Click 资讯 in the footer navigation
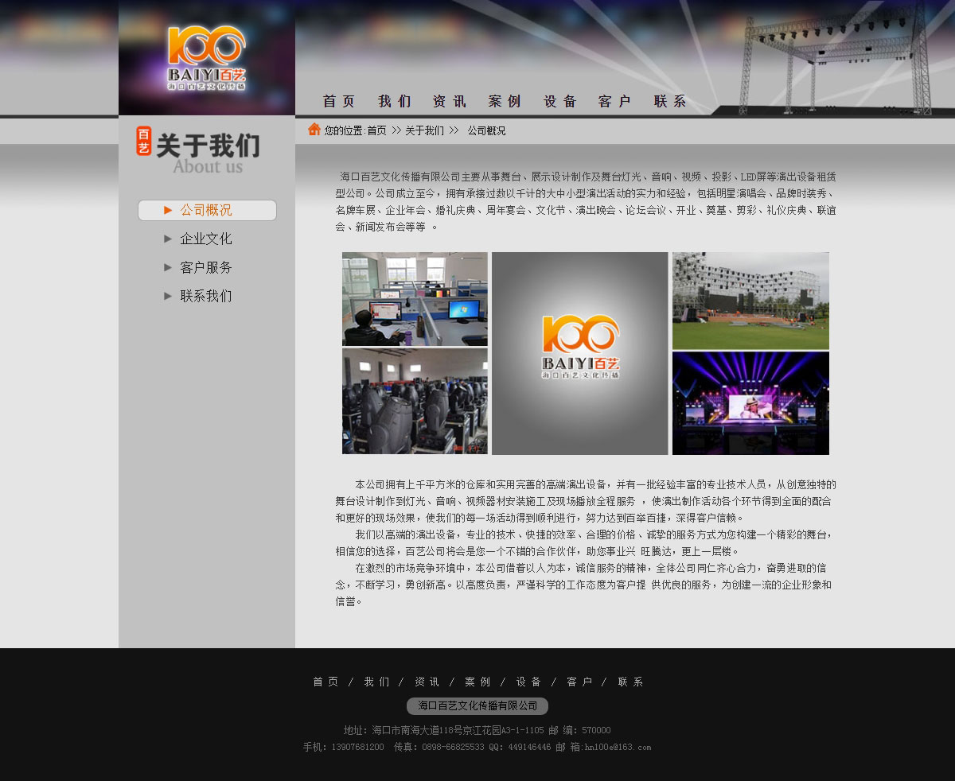This screenshot has width=955, height=781. [427, 682]
